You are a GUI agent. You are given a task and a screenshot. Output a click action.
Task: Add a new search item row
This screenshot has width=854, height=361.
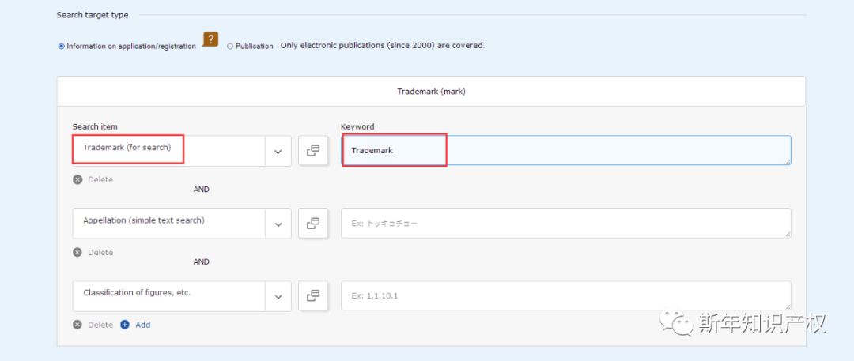(136, 325)
